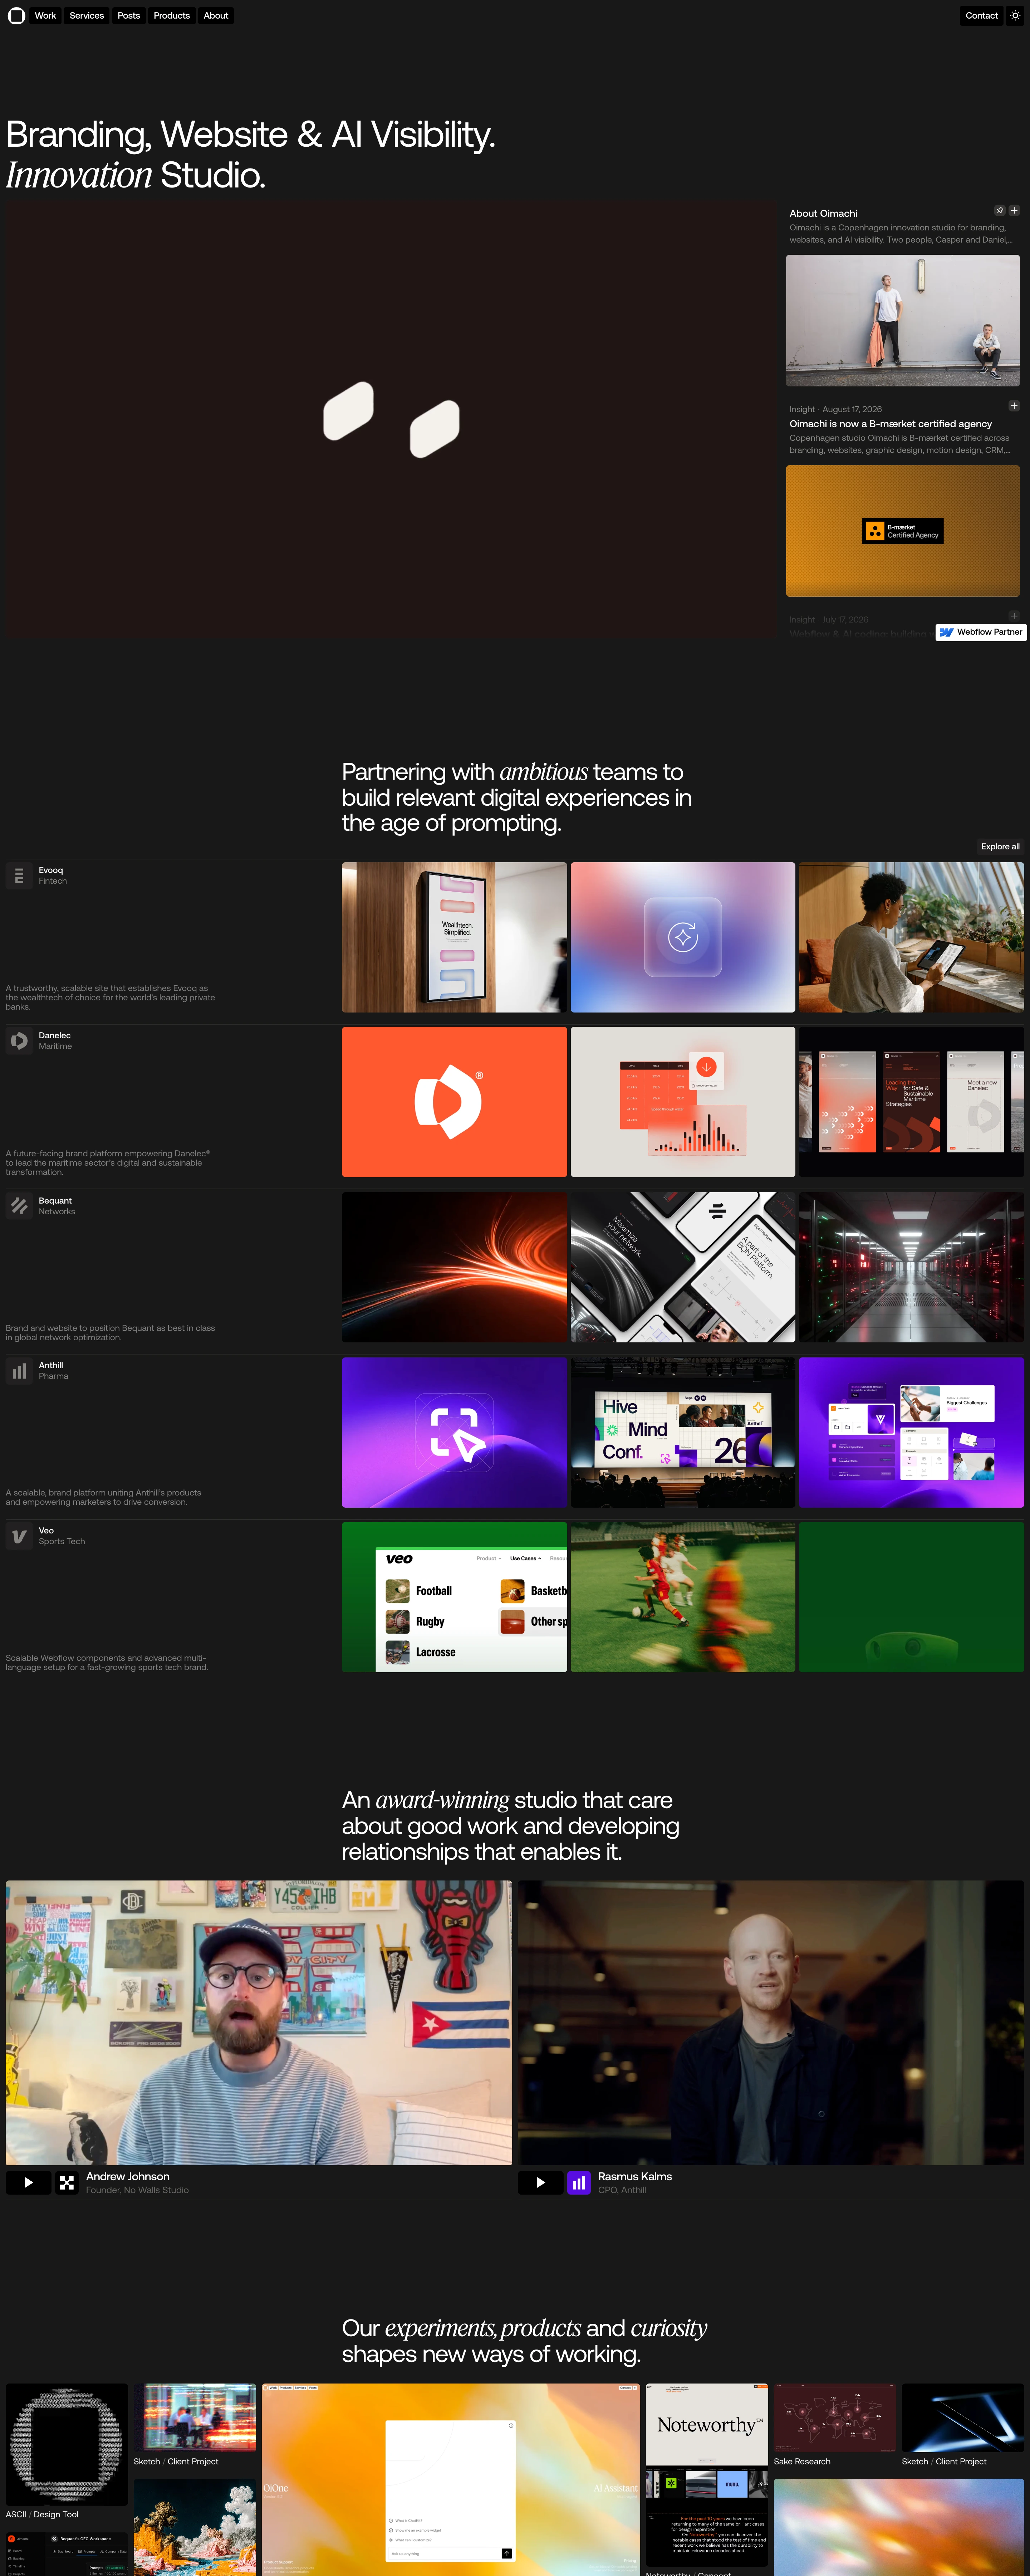This screenshot has width=1030, height=2576.
Task: Click the Oimachi logo in the header
Action: (x=16, y=16)
